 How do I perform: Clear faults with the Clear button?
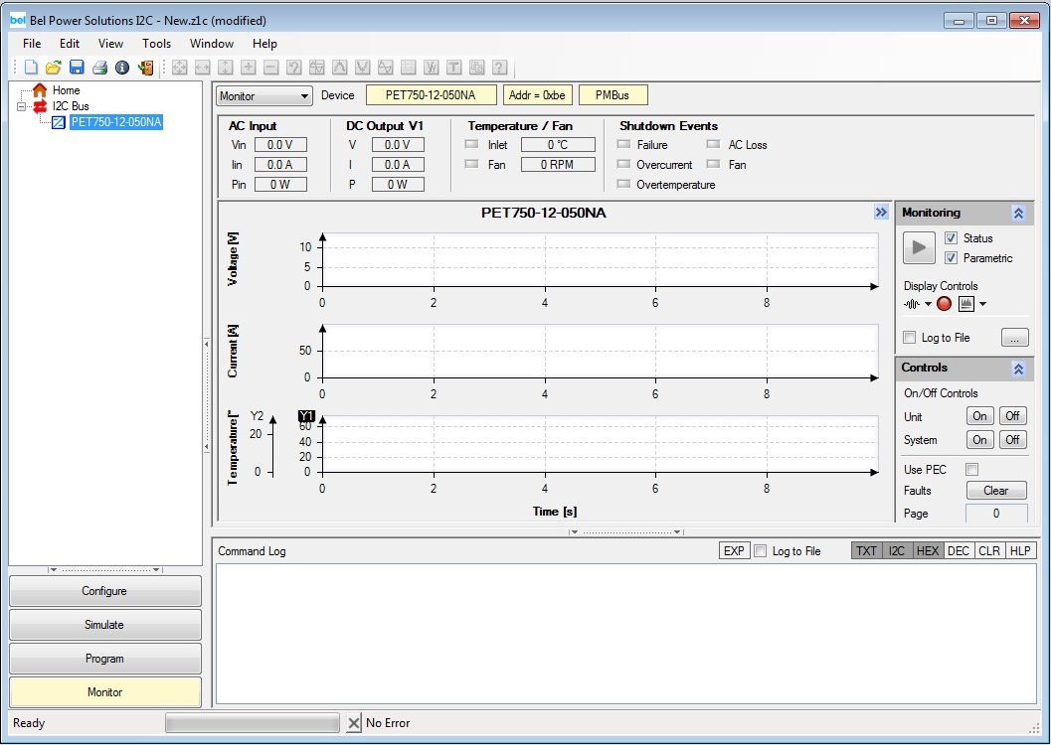[x=995, y=491]
